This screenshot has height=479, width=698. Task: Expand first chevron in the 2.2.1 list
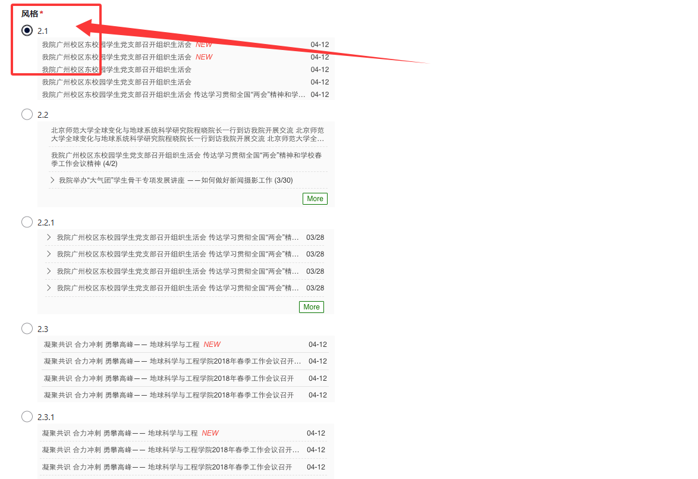[x=49, y=237]
